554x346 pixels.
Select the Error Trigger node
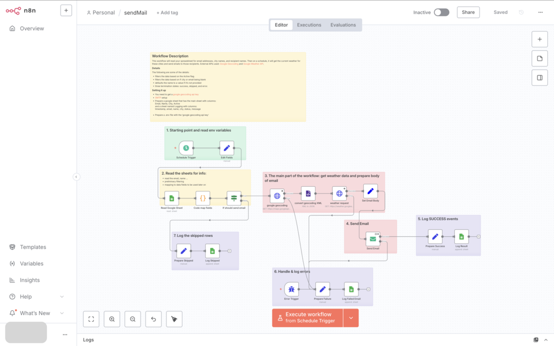click(292, 289)
